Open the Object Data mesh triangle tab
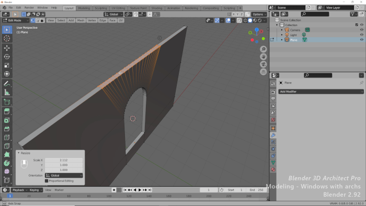 pos(273,163)
